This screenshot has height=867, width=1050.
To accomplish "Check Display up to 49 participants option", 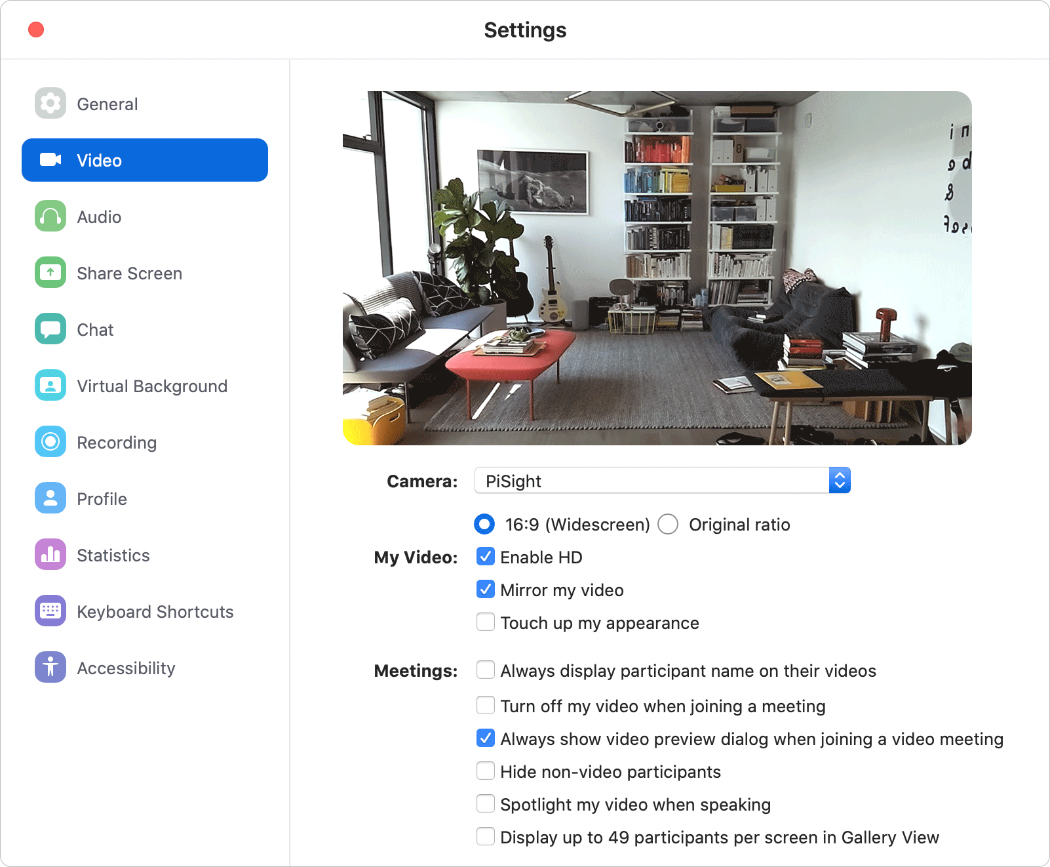I will coord(486,836).
